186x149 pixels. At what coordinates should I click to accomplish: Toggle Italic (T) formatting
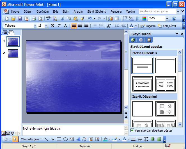(59, 26)
